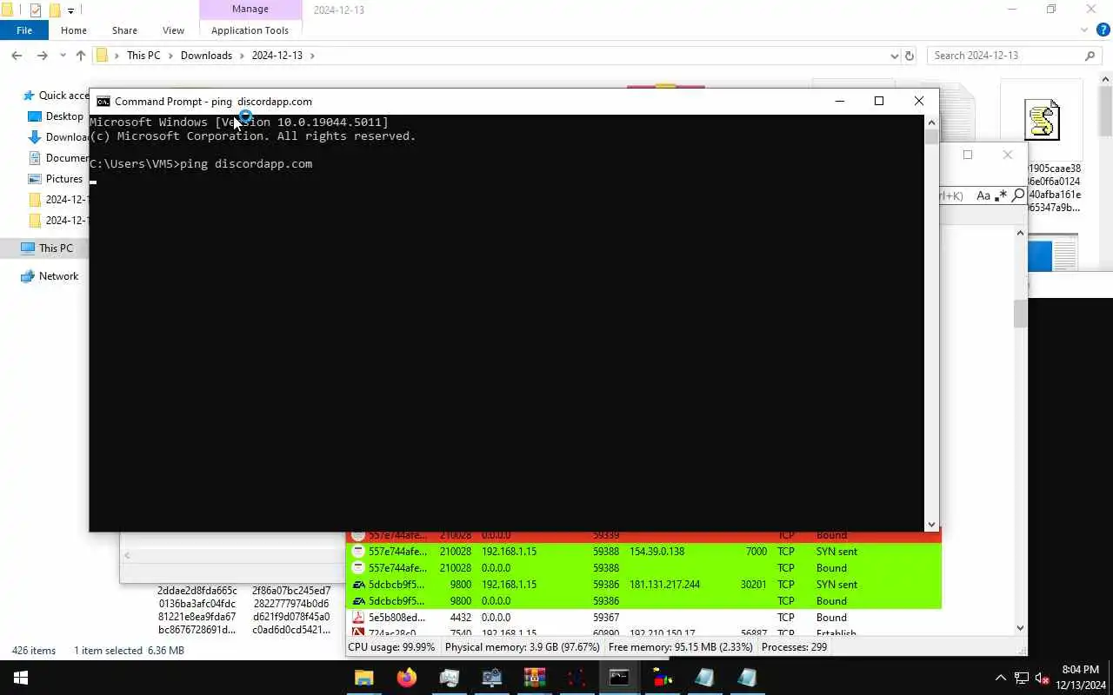
Task: Click the search magnifier in Explorer
Action: click(1090, 56)
